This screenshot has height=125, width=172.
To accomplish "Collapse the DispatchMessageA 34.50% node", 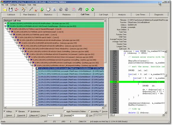I will [x=7, y=29].
